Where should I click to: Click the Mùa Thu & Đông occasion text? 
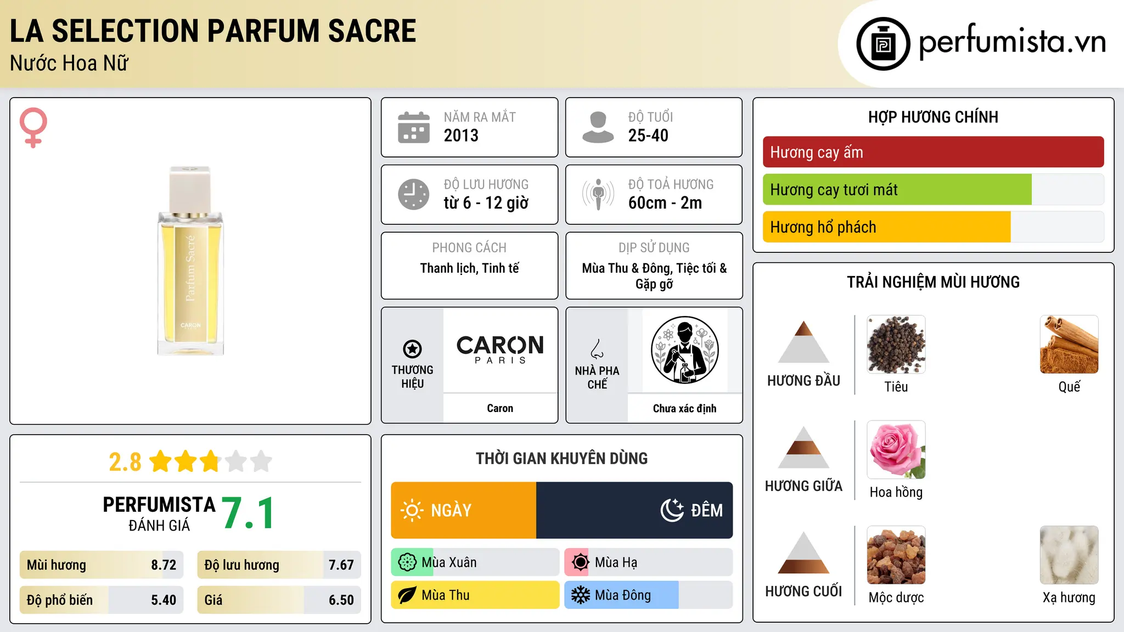point(654,276)
